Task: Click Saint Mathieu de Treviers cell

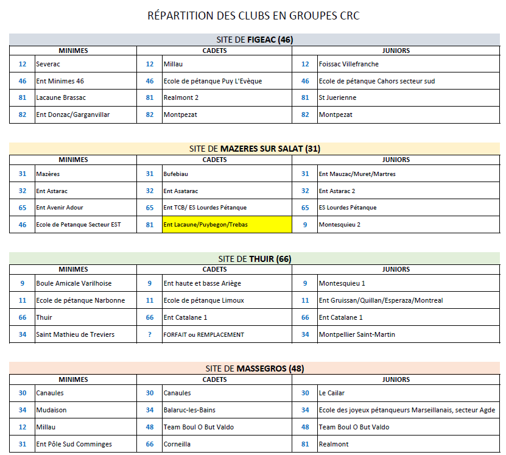Action: point(85,334)
